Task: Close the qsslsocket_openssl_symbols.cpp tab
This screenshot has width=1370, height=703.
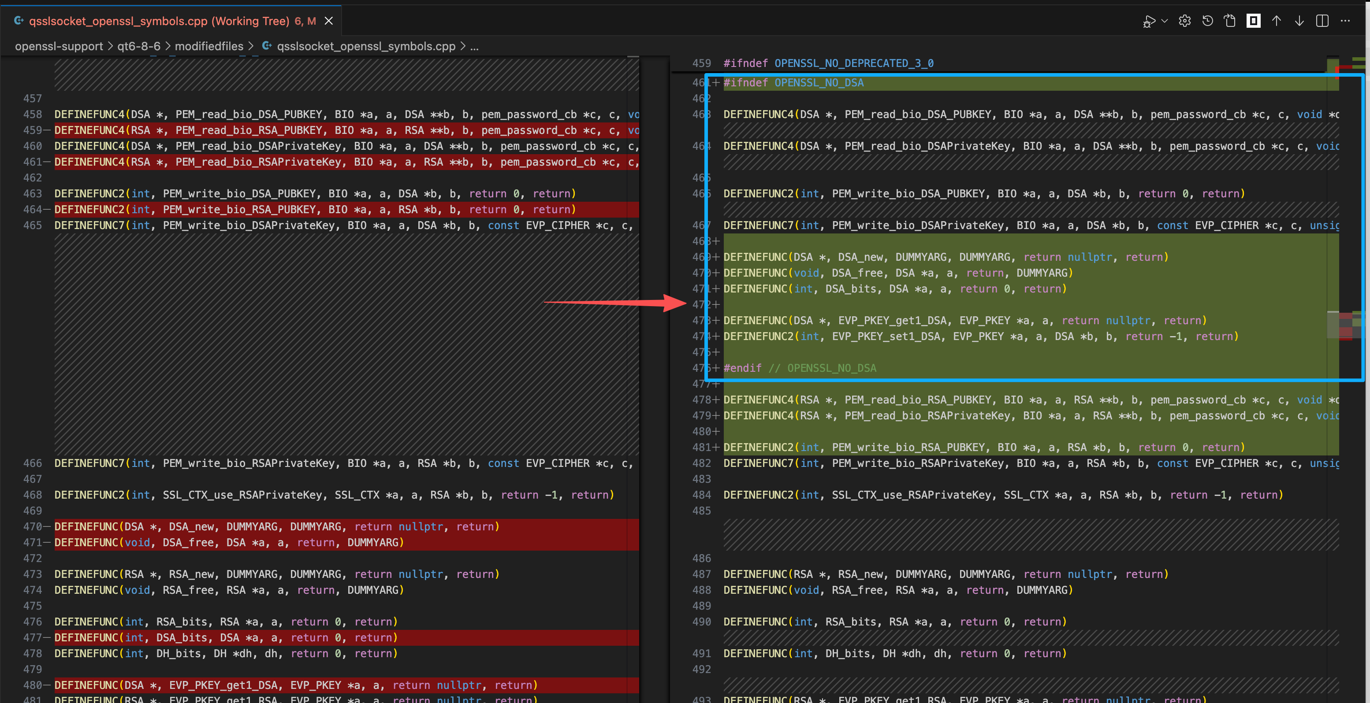Action: 329,21
